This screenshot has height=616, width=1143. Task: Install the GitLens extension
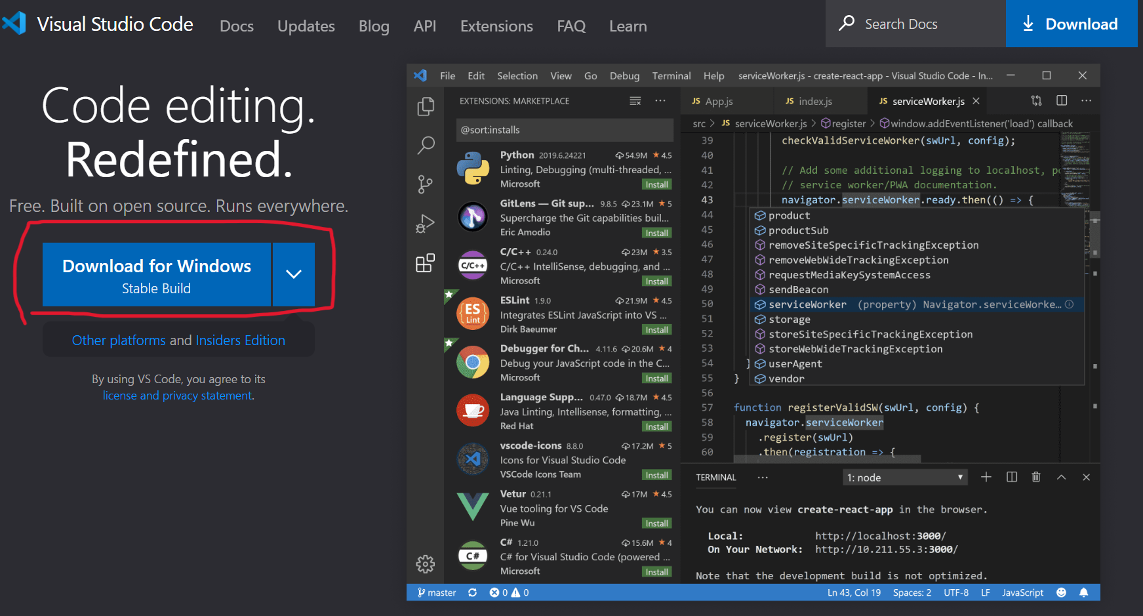[656, 234]
